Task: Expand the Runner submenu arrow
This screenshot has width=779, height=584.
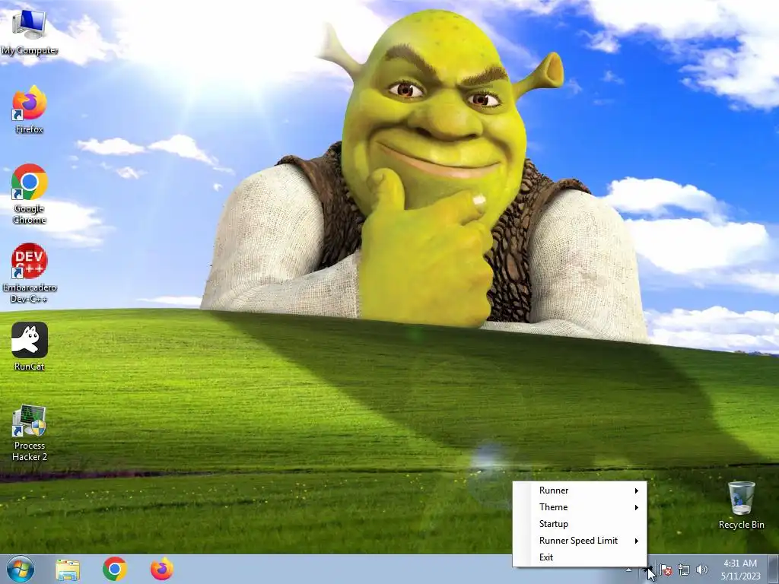Action: coord(637,490)
